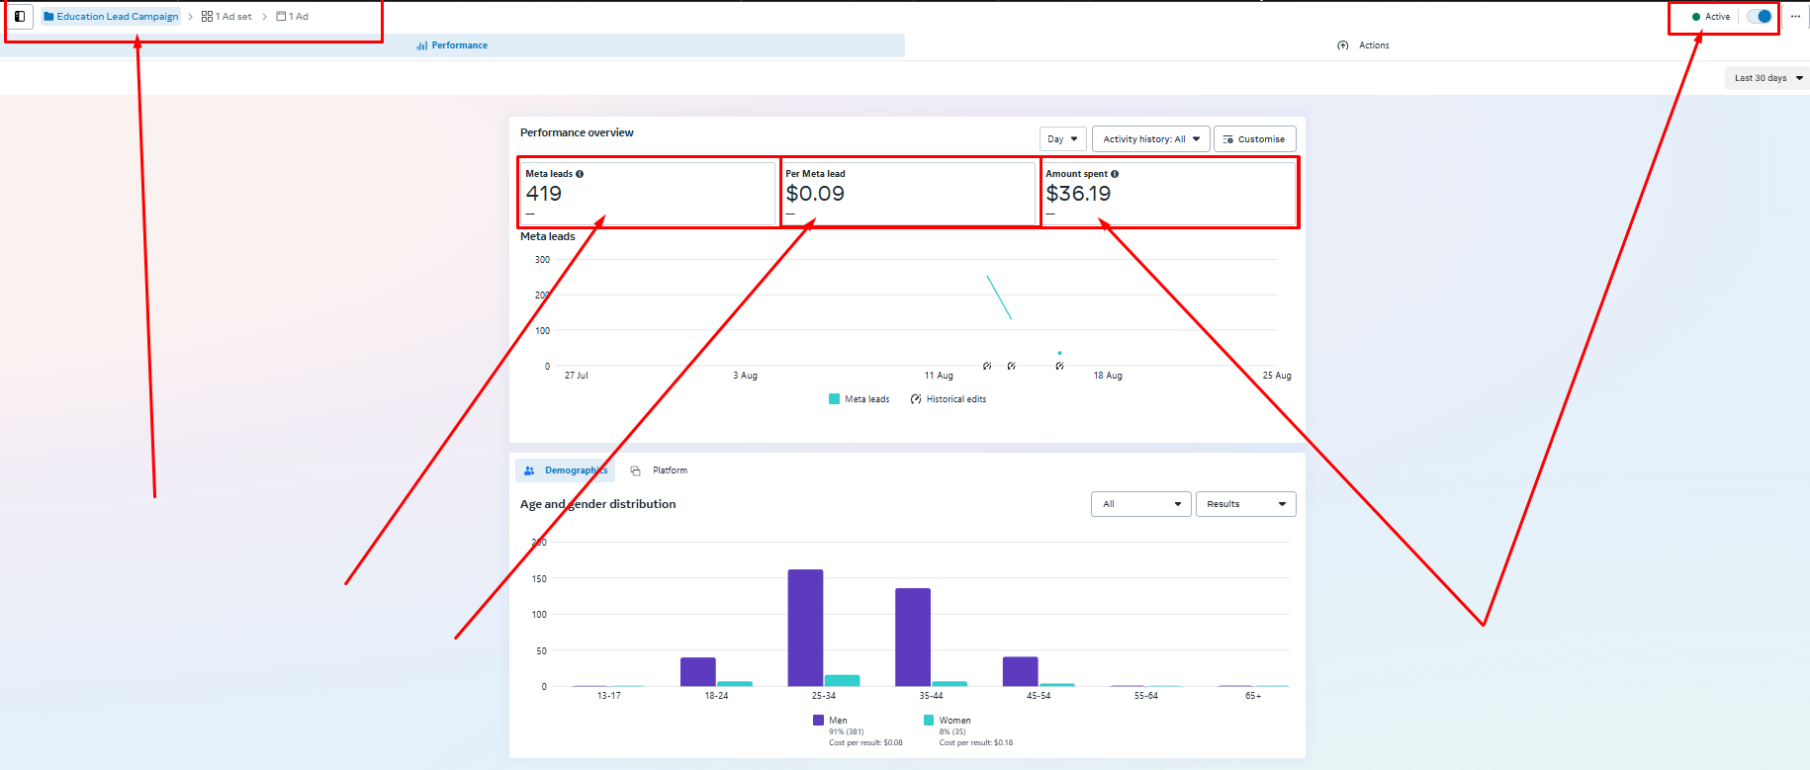Open the Last 30 days date range dropdown

[x=1767, y=78]
